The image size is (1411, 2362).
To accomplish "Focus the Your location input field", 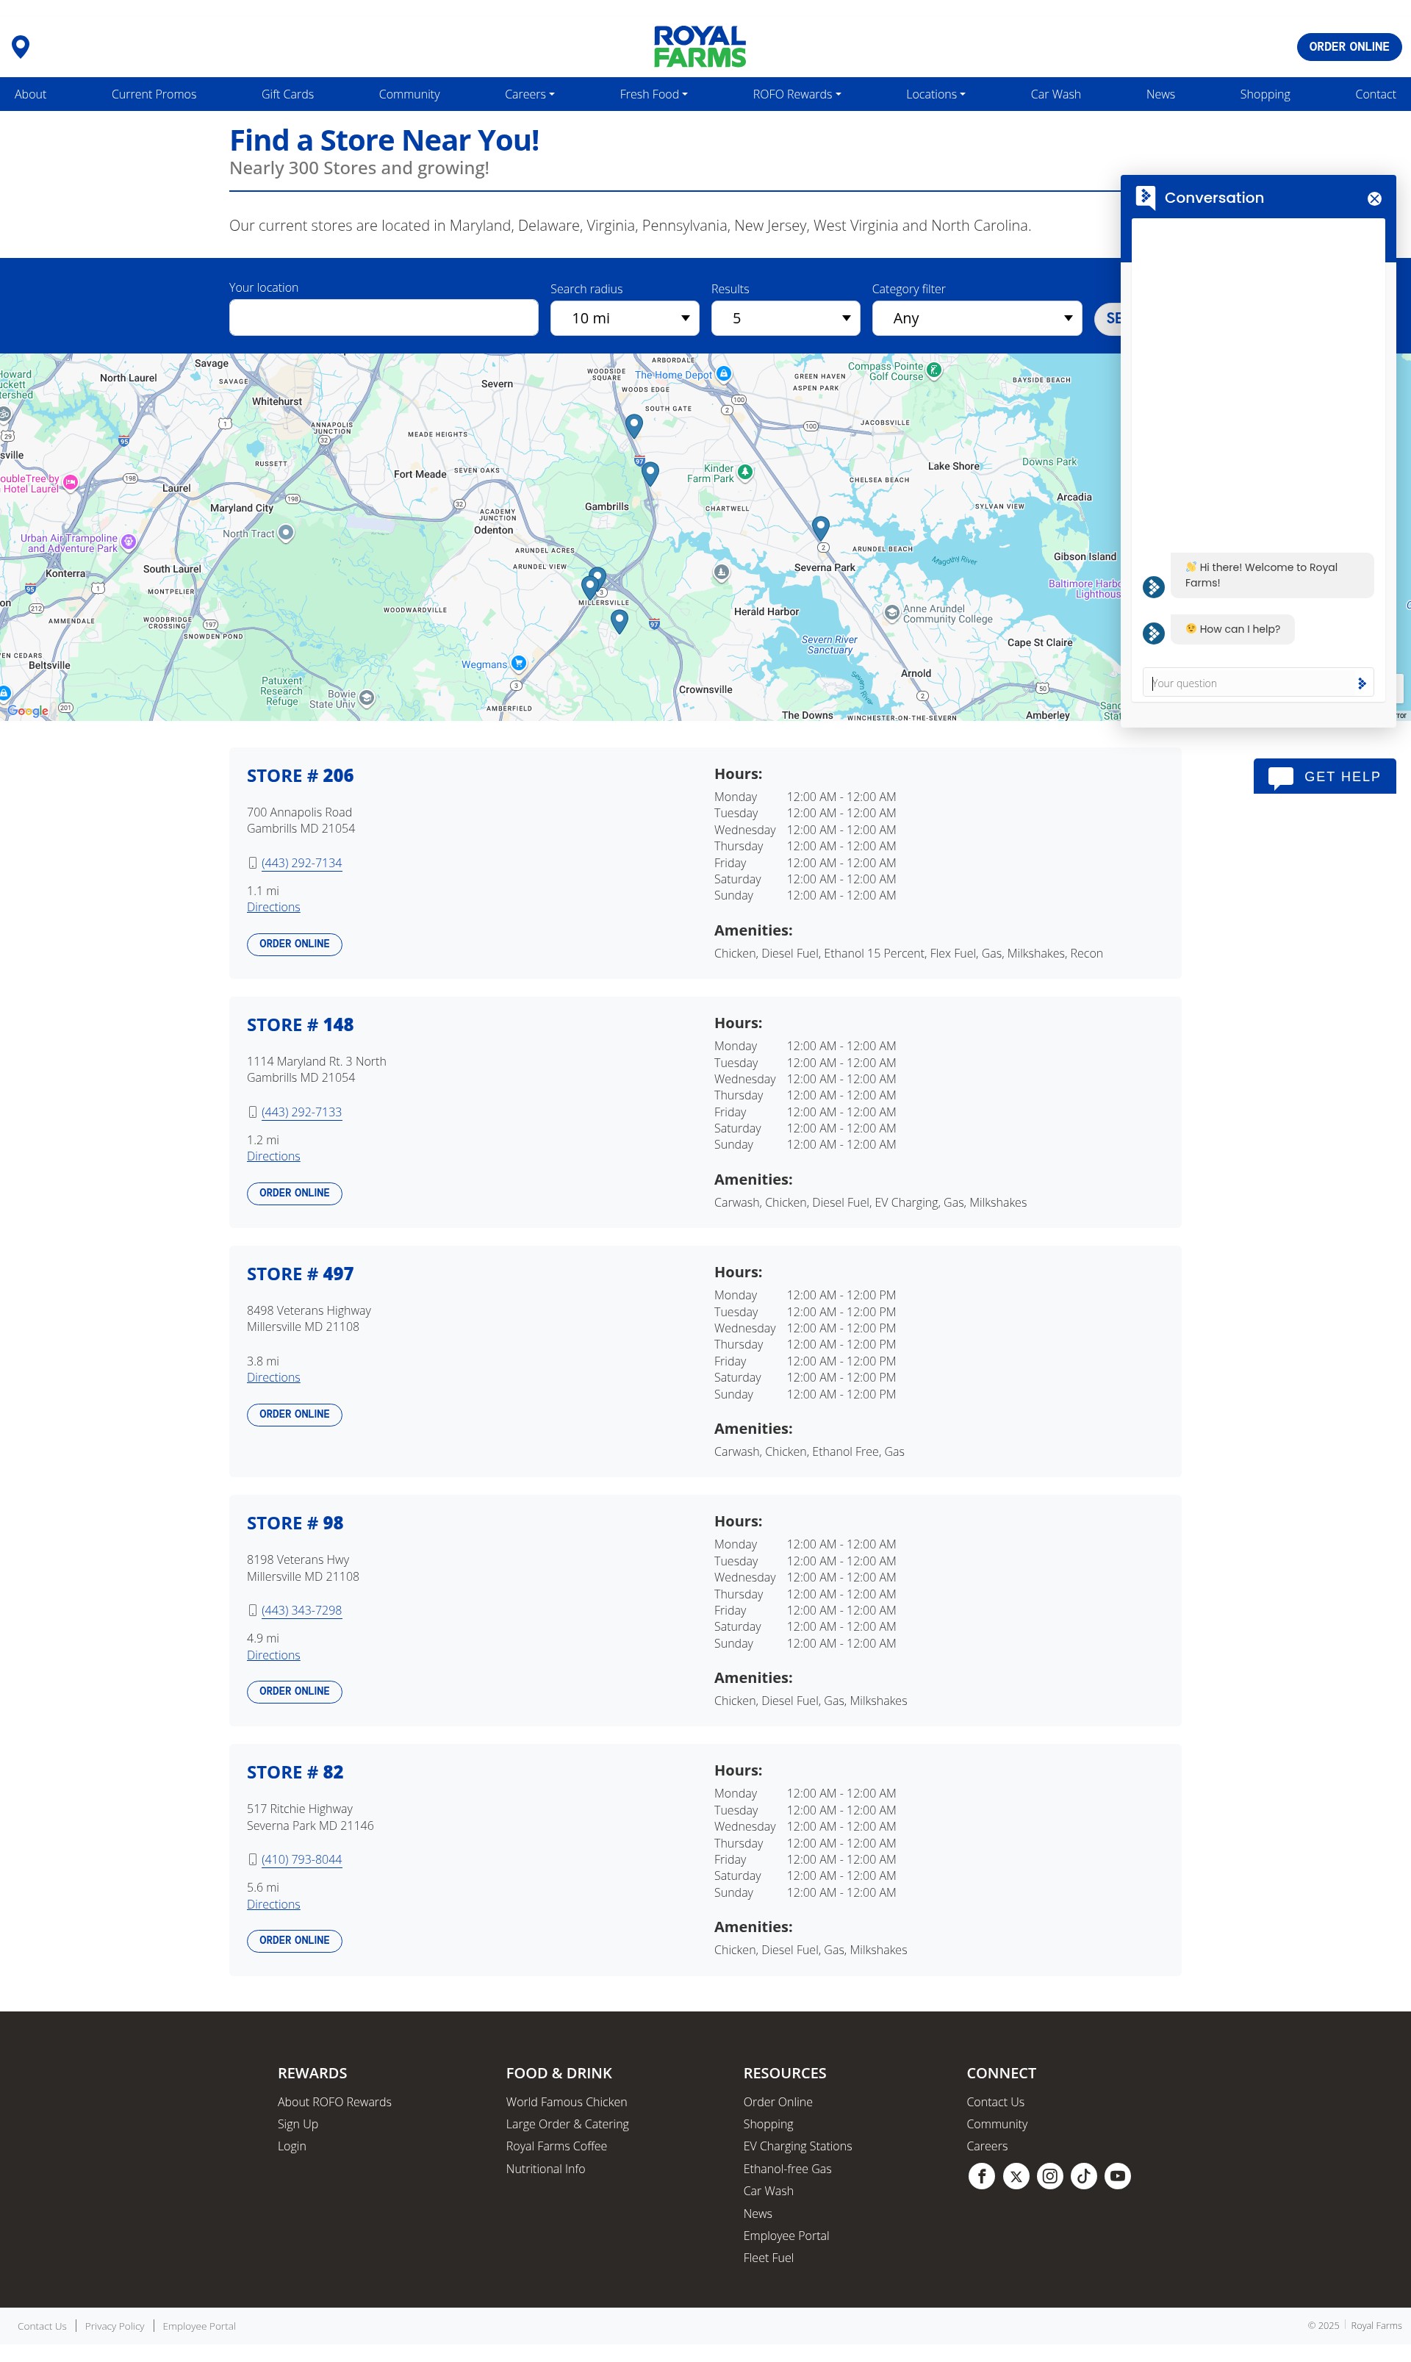I will (x=383, y=317).
